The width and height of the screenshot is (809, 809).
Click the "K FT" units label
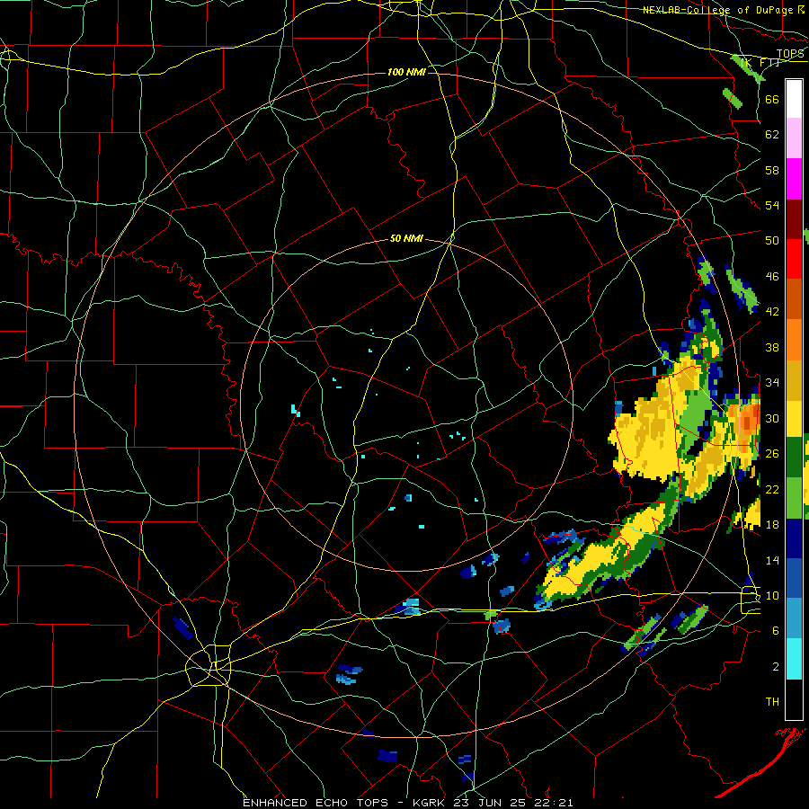coord(761,63)
